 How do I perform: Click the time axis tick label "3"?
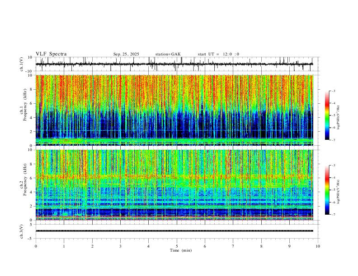point(120,246)
